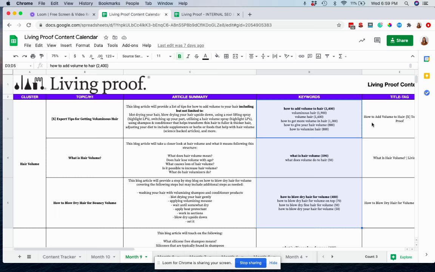
Task: Open the all sheets list icon
Action: pos(29,257)
